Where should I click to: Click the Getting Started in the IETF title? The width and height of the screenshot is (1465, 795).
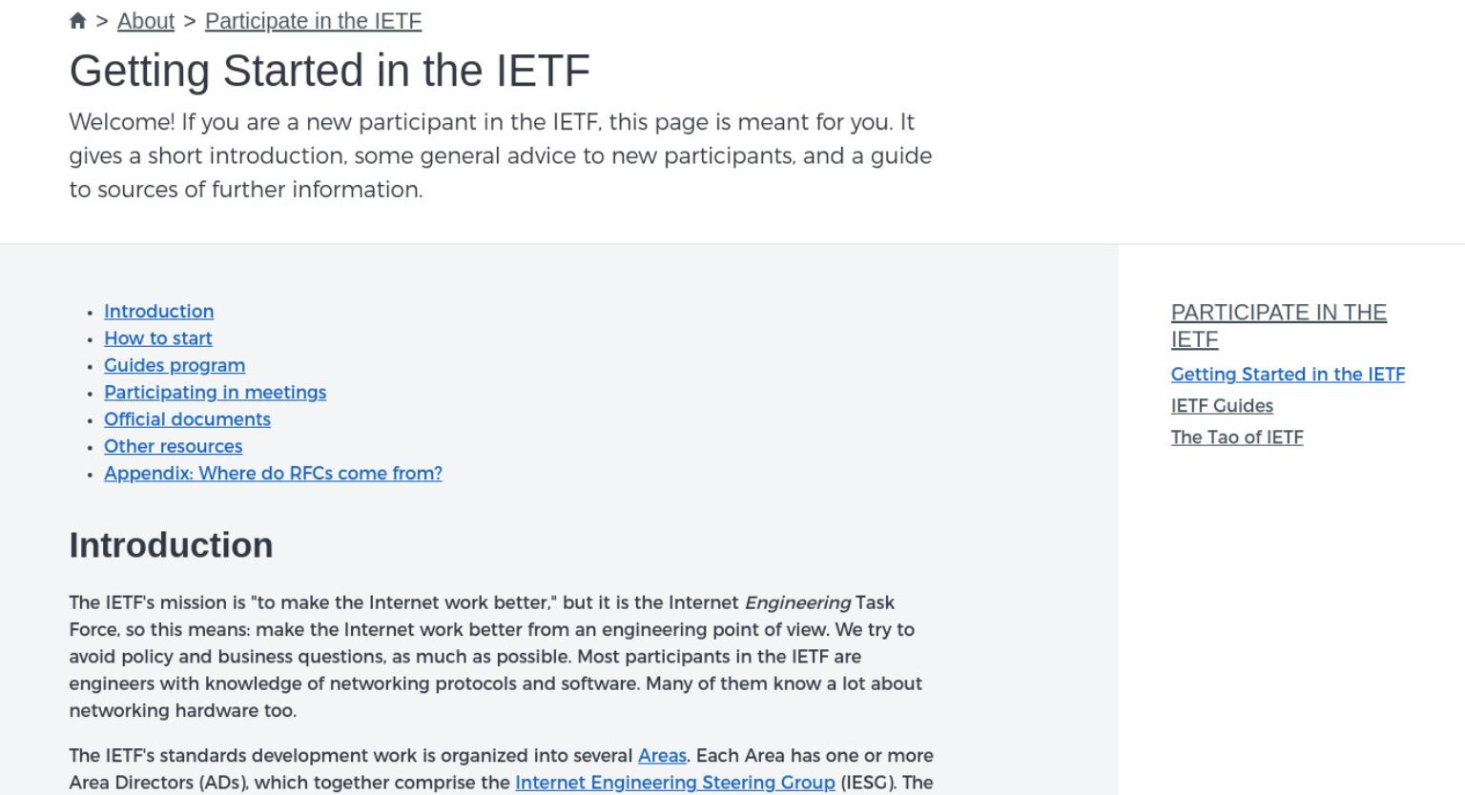coord(330,71)
